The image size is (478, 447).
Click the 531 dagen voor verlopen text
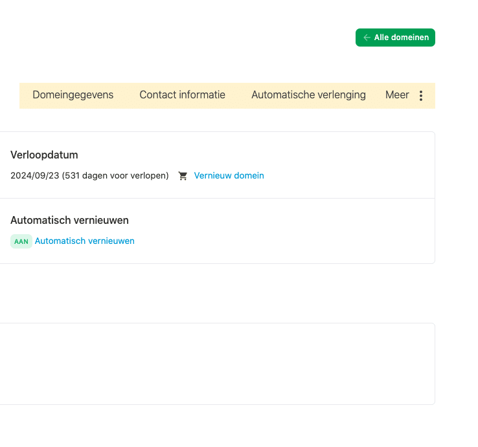click(x=115, y=176)
